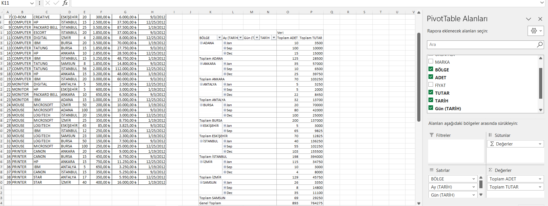Open the BÖLGE row field dropdown

(x=474, y=179)
